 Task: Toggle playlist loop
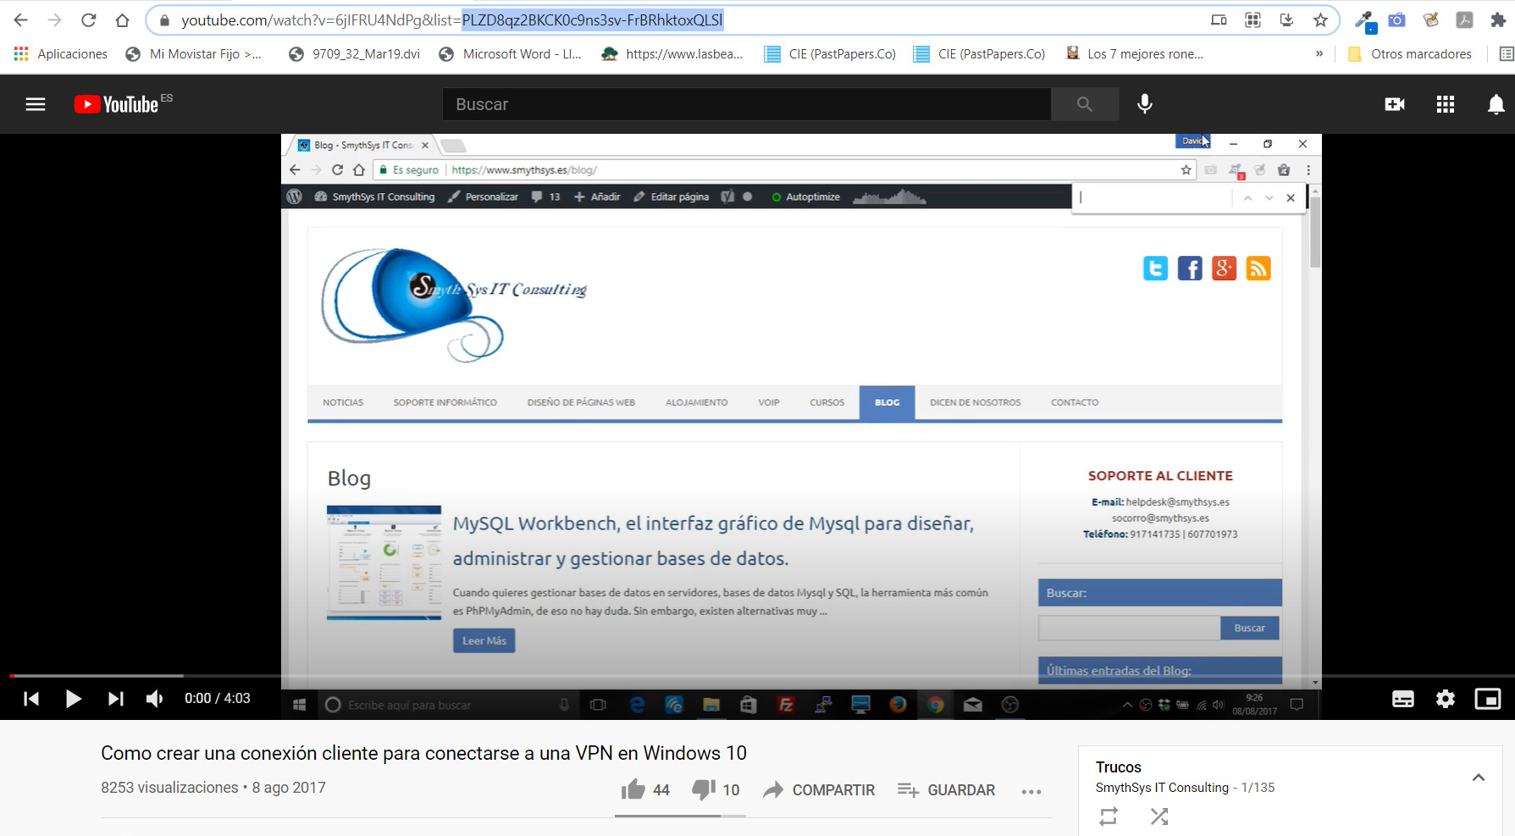[x=1109, y=817]
